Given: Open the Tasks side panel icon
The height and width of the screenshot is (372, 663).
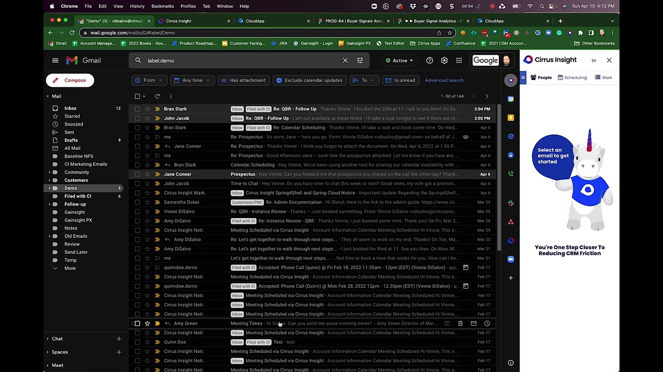Looking at the screenshot, I should tap(511, 136).
